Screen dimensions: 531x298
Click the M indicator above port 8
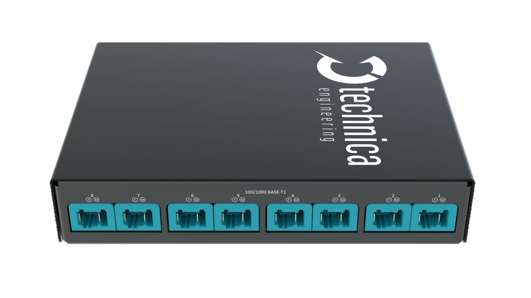tap(97, 200)
